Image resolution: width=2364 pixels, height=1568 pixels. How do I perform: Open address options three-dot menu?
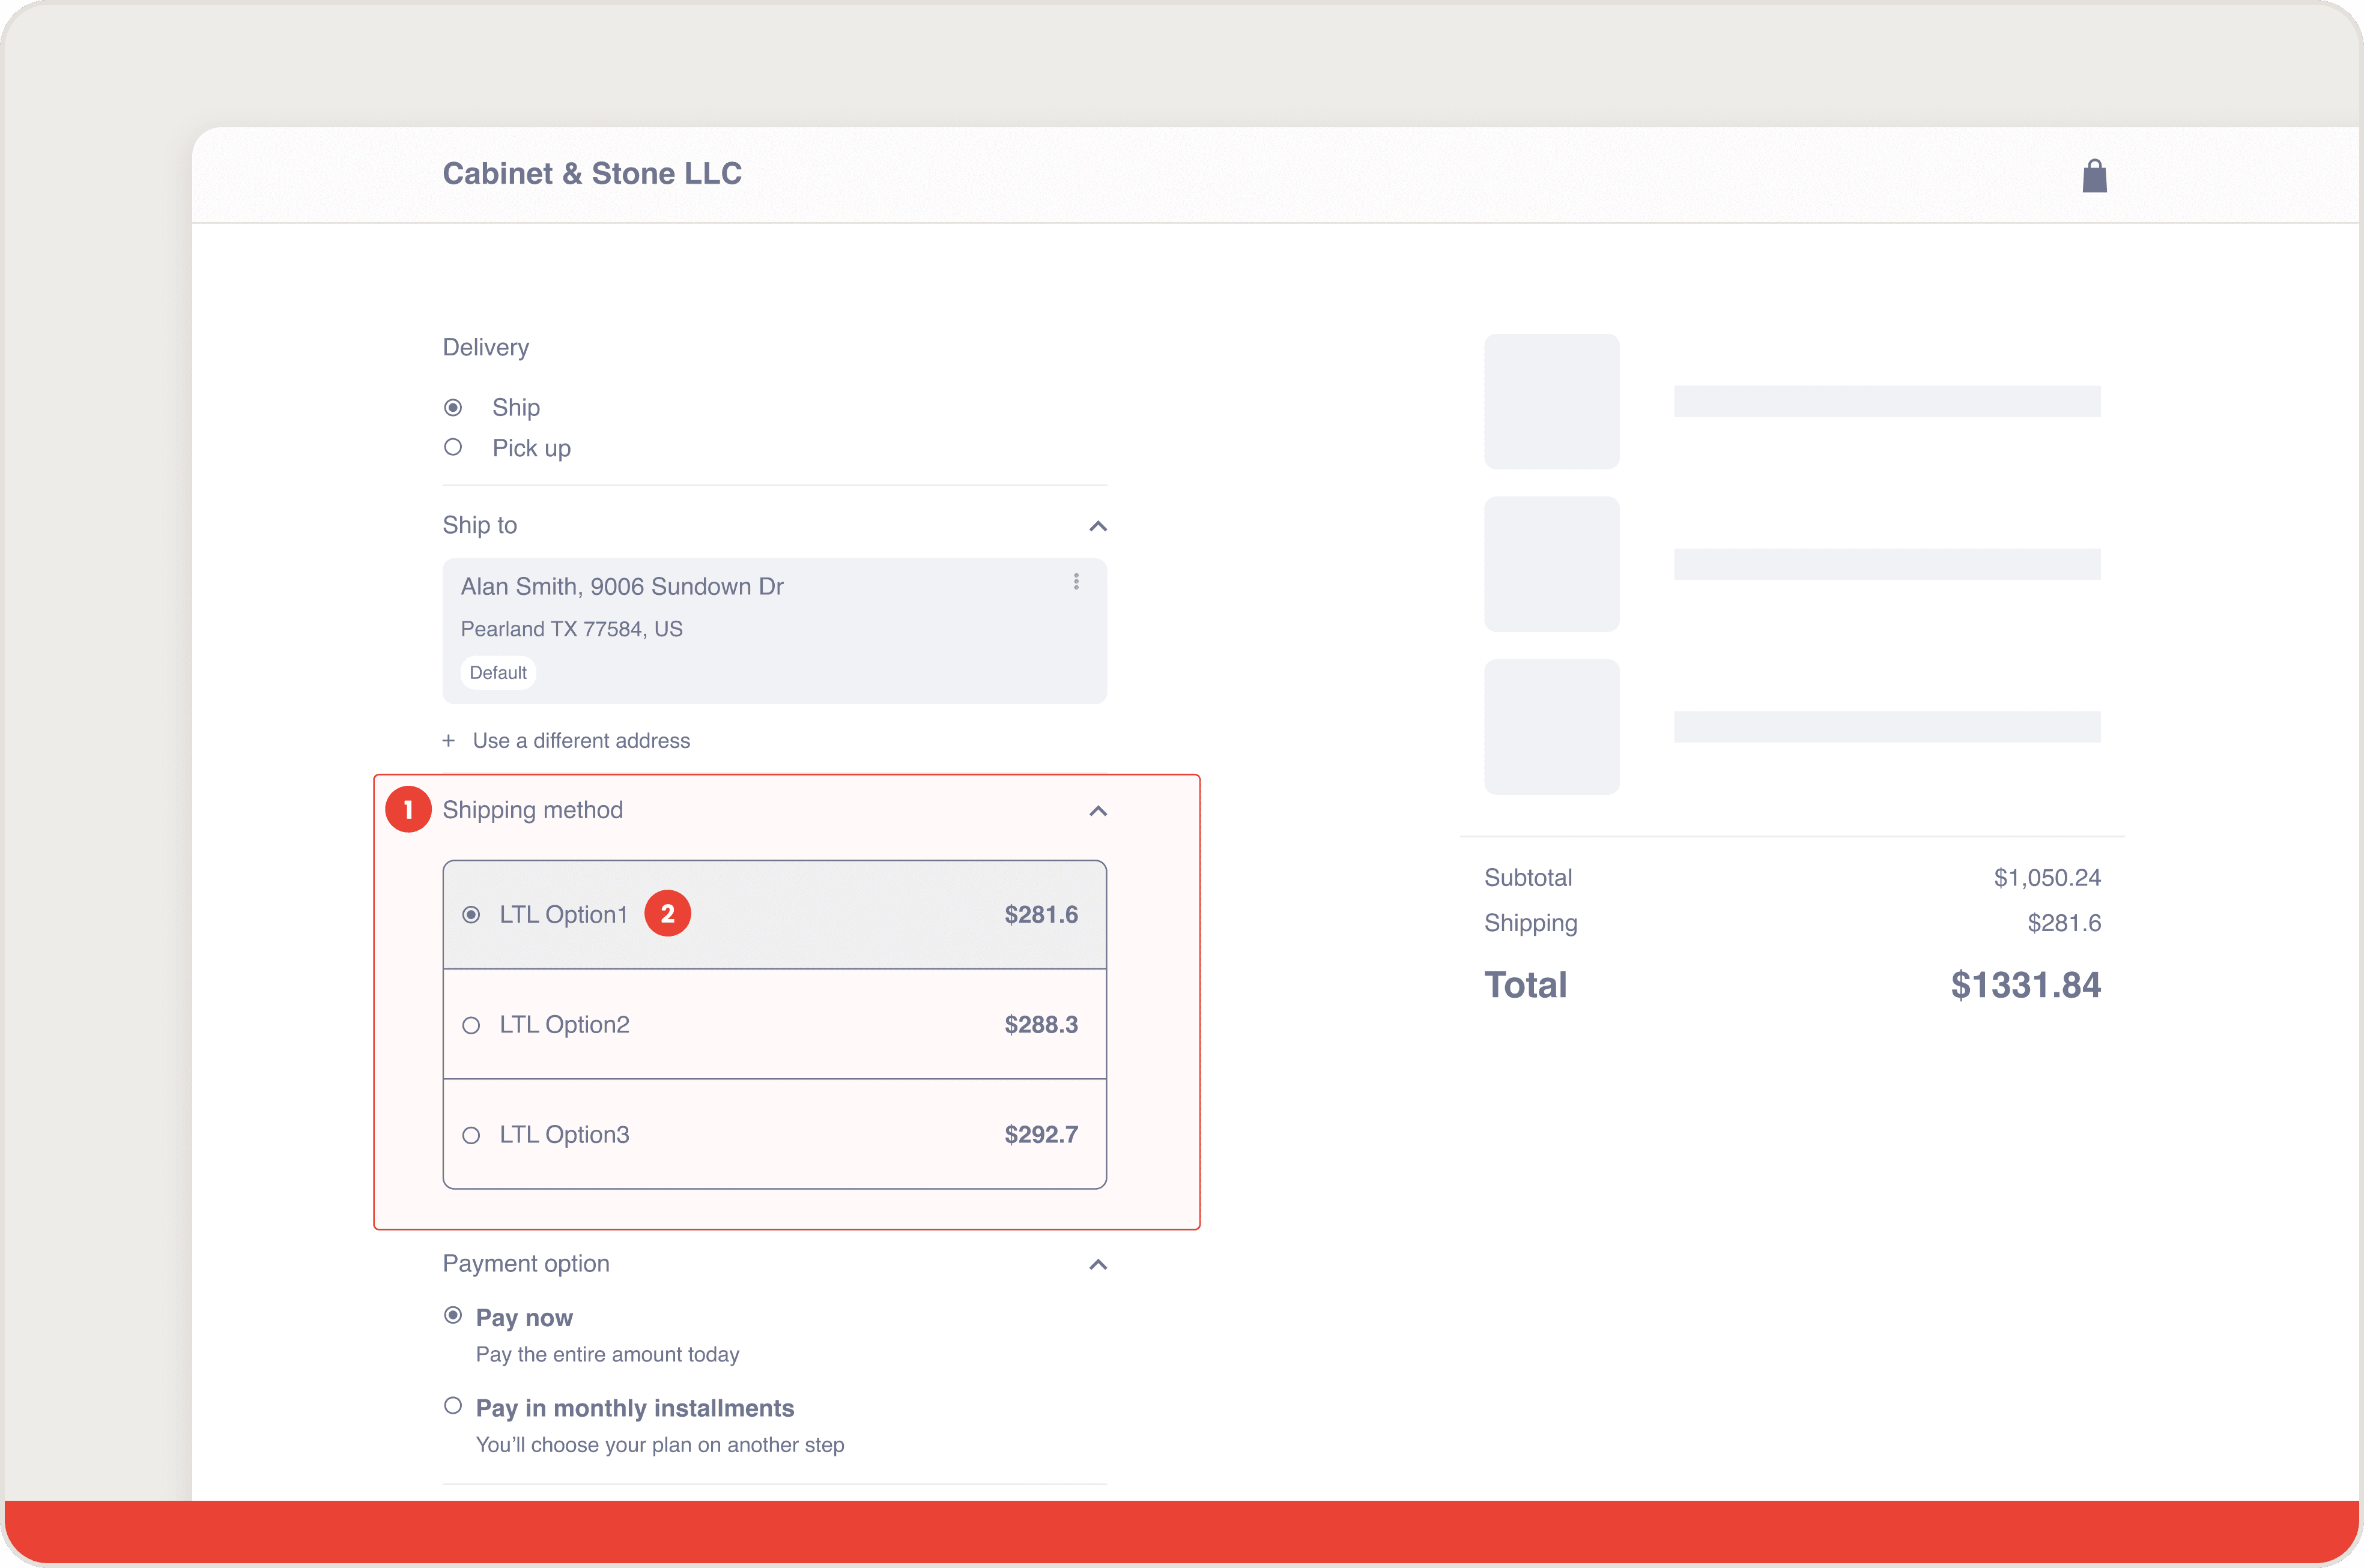pyautogui.click(x=1076, y=581)
